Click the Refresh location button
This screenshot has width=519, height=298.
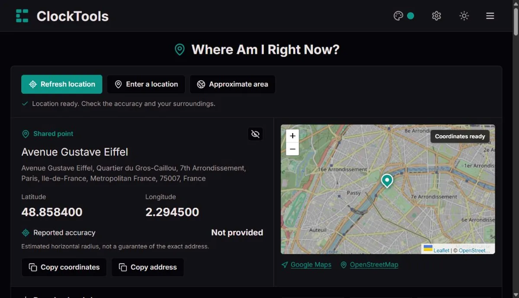62,84
